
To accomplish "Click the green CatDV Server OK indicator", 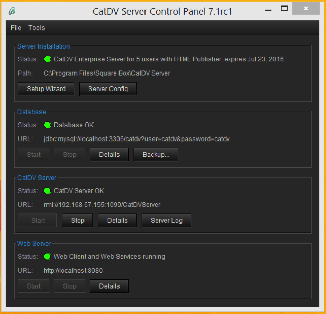I will click(x=47, y=191).
